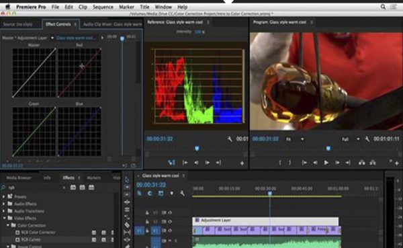Hide the V3 track eye

[170, 213]
